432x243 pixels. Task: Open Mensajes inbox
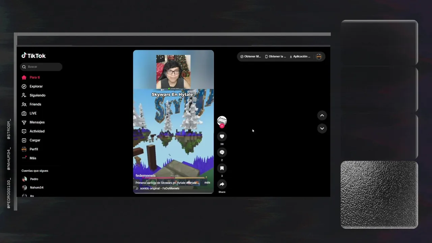point(37,122)
